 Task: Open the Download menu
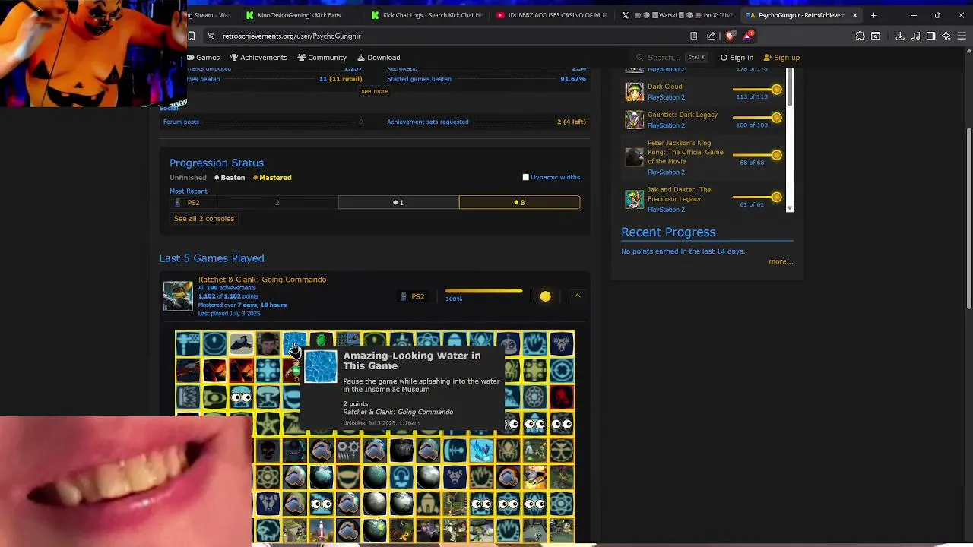[x=379, y=58]
